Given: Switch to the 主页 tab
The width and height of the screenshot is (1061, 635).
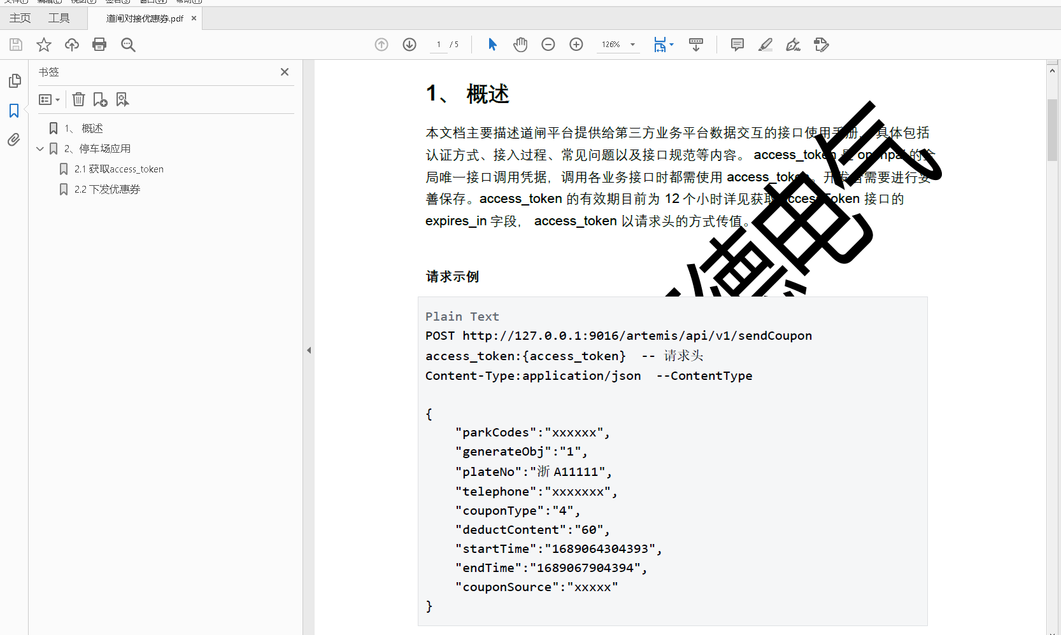Looking at the screenshot, I should (20, 18).
